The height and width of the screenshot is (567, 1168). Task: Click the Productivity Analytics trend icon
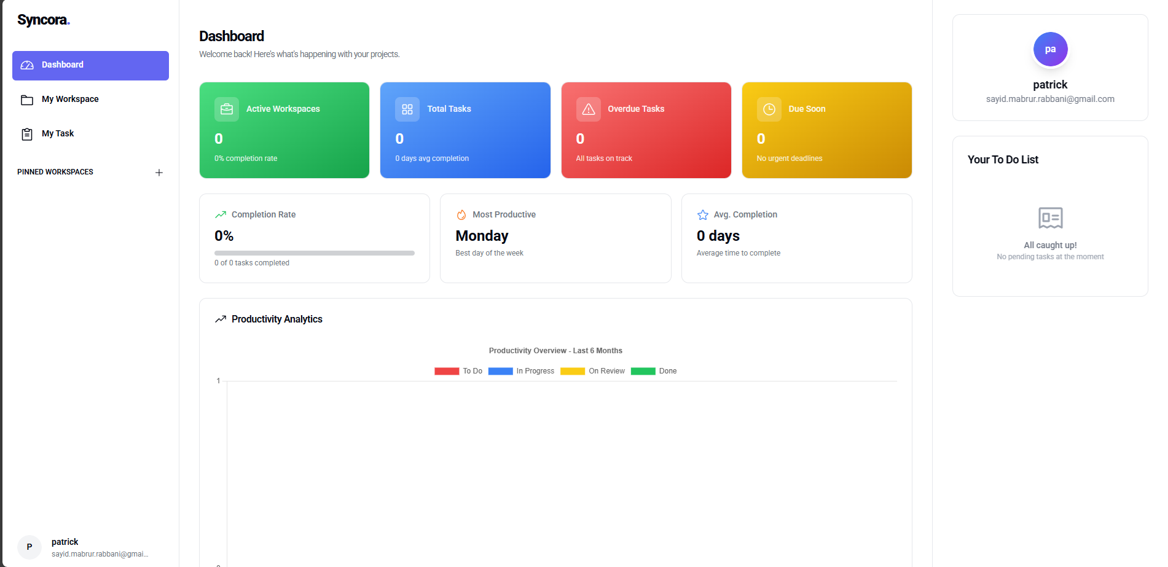point(221,319)
